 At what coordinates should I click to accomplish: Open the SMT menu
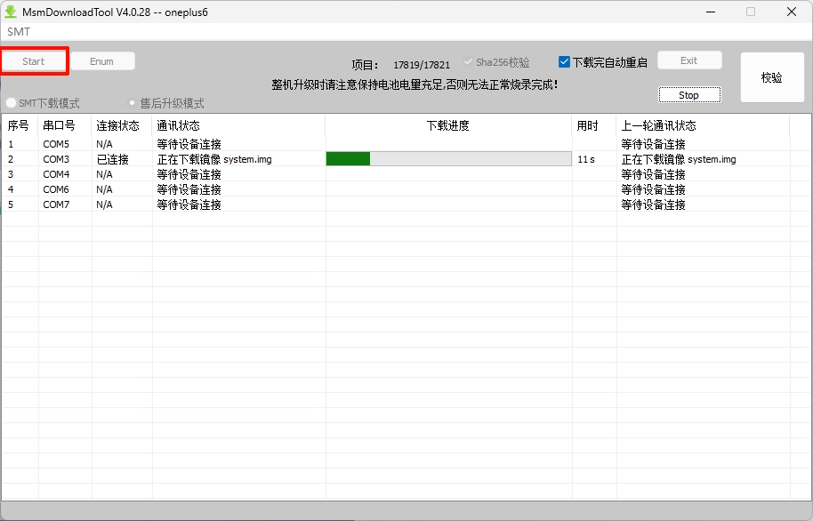point(19,31)
